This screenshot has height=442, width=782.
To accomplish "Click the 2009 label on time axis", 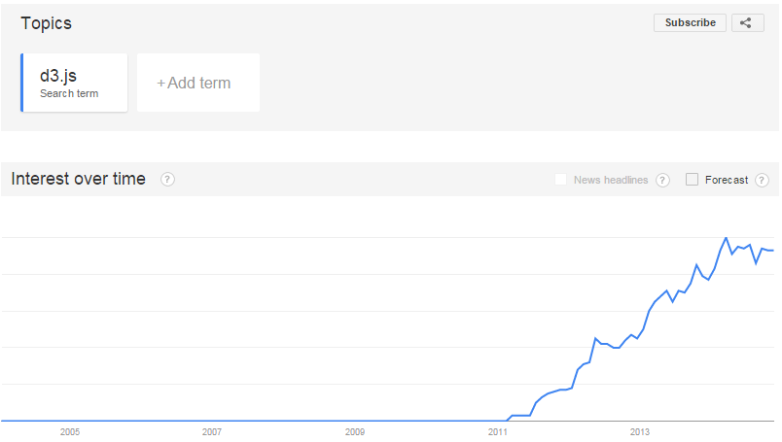I will [x=355, y=432].
